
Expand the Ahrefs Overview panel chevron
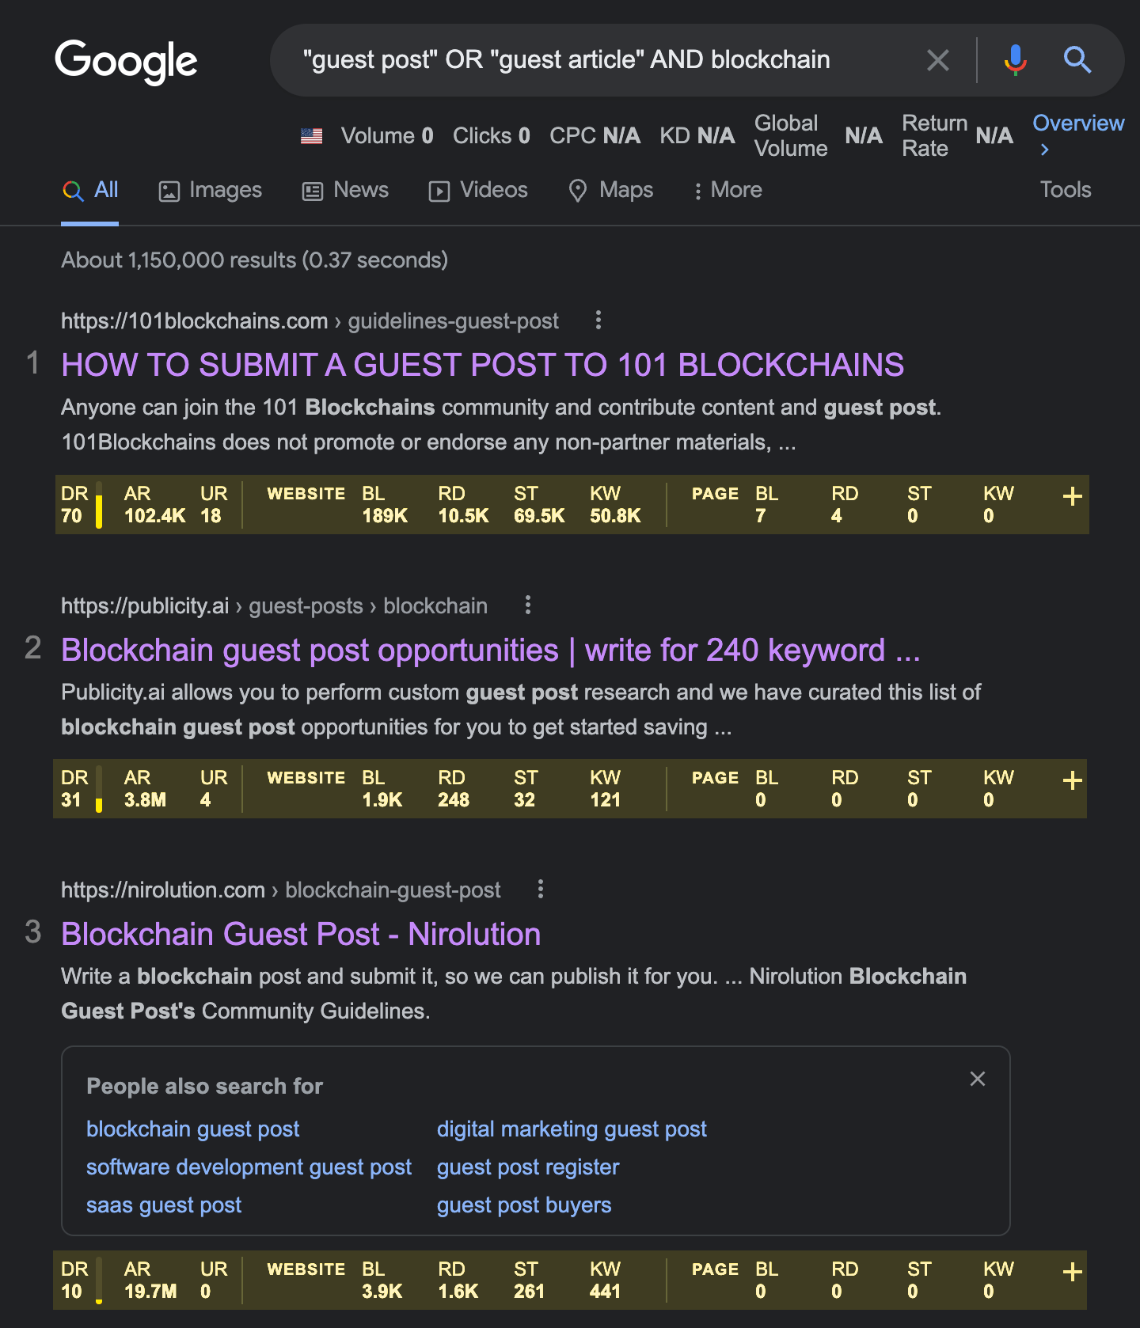click(x=1045, y=149)
